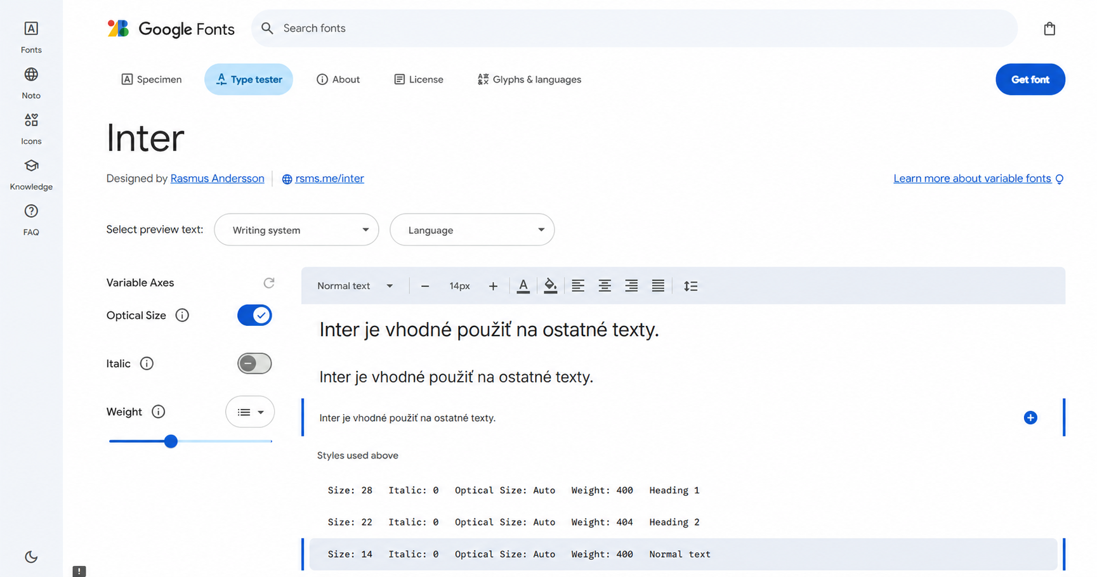
Task: Select the Size: 14 Normal text style row
Action: (x=683, y=554)
